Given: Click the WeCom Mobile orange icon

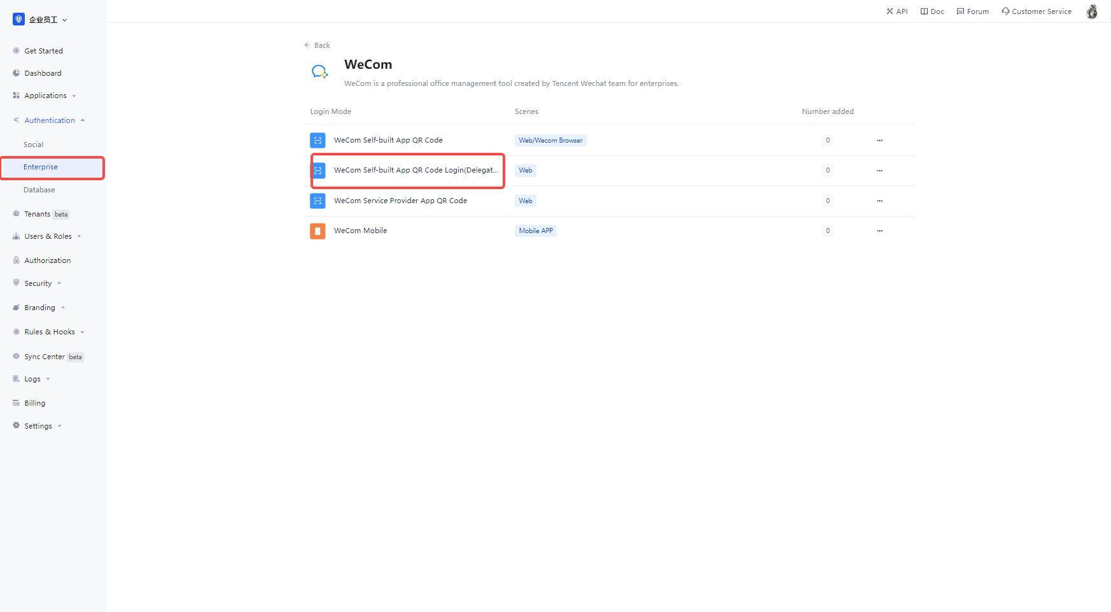Looking at the screenshot, I should click(318, 231).
